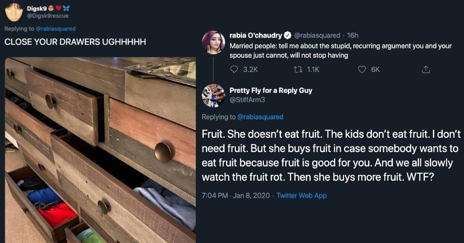The width and height of the screenshot is (464, 243).
Task: Open Pretty Fly for a Reply Guy's avatar
Action: [213, 95]
